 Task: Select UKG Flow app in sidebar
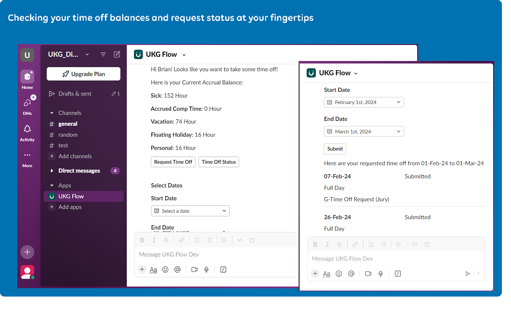click(x=84, y=197)
